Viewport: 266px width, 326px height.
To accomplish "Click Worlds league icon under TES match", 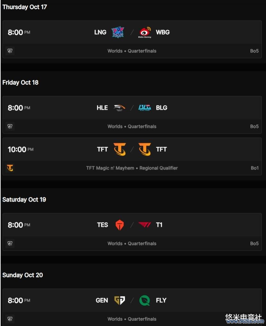I will pyautogui.click(x=10, y=243).
